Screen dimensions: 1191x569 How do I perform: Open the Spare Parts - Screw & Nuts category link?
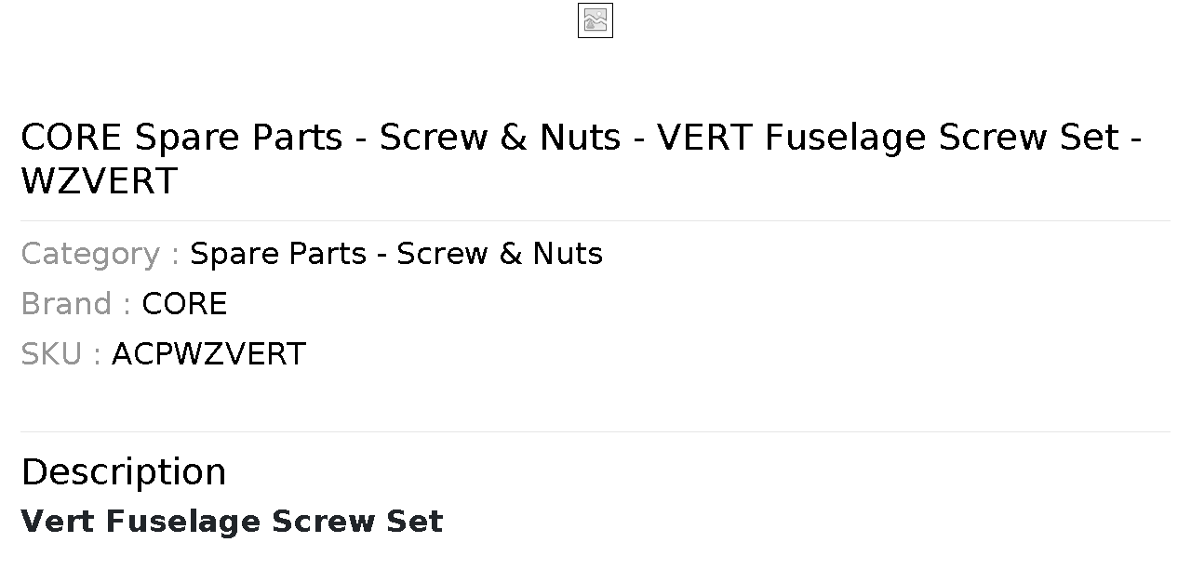pyautogui.click(x=396, y=254)
